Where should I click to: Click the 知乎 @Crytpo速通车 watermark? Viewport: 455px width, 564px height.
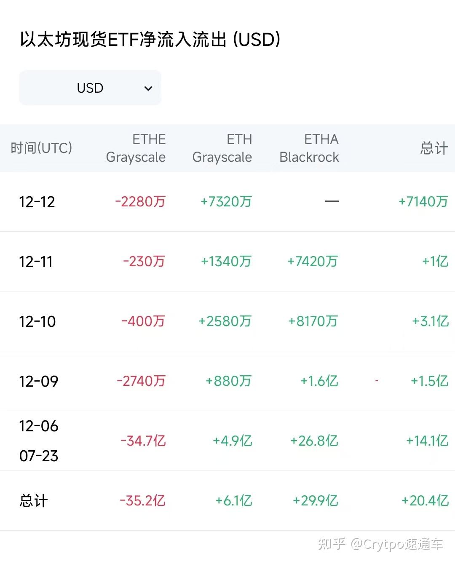tap(380, 544)
